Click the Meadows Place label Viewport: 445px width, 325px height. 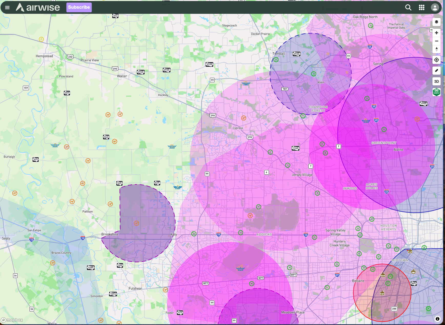[x=293, y=312]
